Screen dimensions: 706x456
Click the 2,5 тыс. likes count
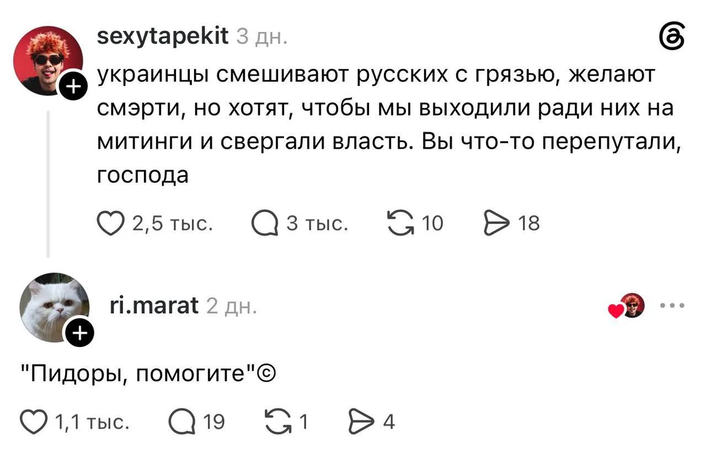click(173, 224)
